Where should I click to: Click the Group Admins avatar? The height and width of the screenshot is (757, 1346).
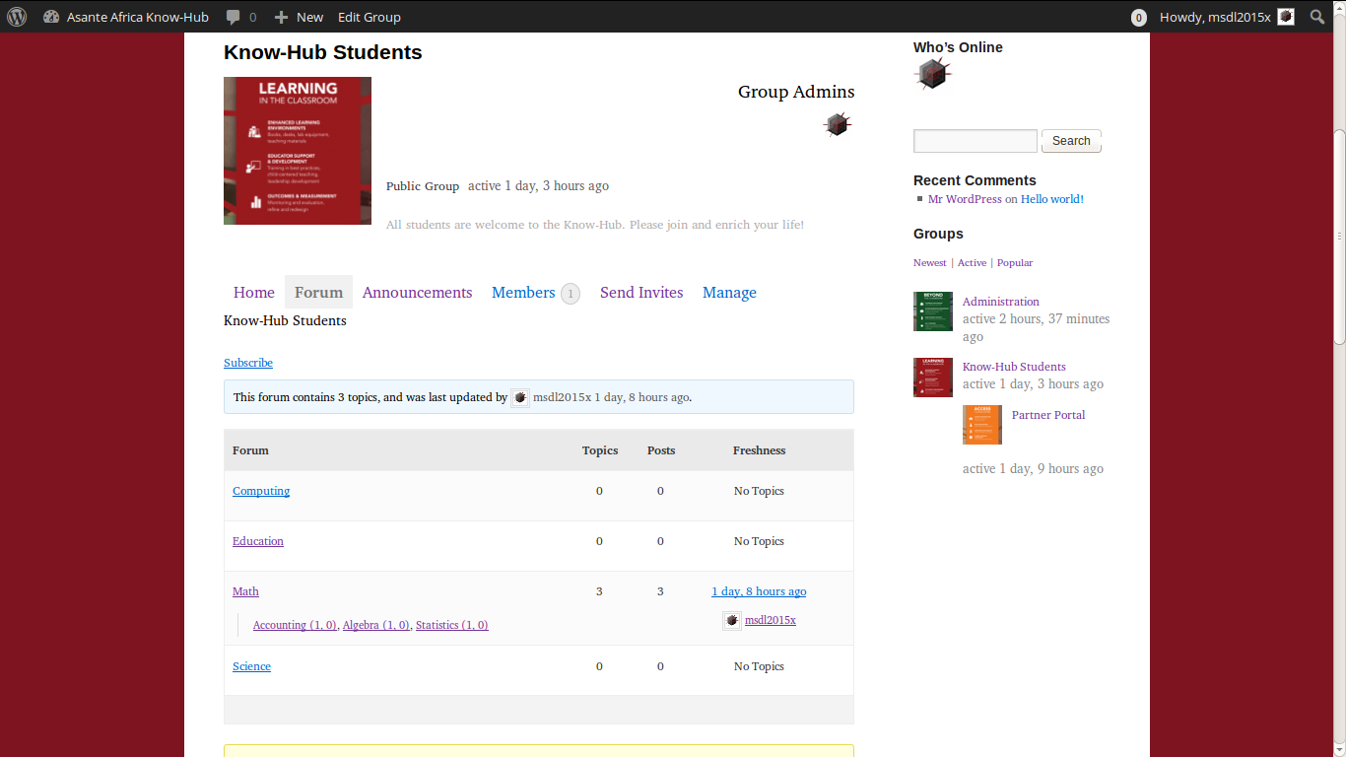[x=838, y=124]
